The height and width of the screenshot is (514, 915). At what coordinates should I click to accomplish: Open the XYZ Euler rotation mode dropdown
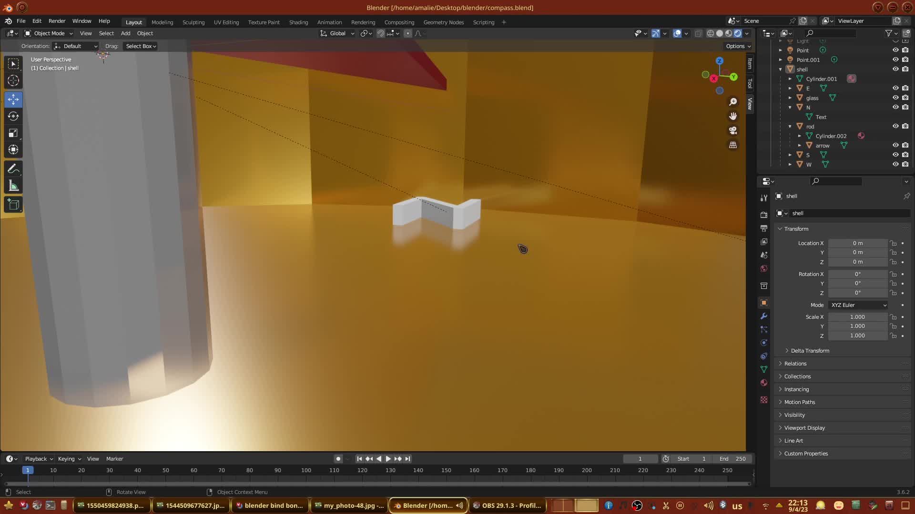(858, 305)
